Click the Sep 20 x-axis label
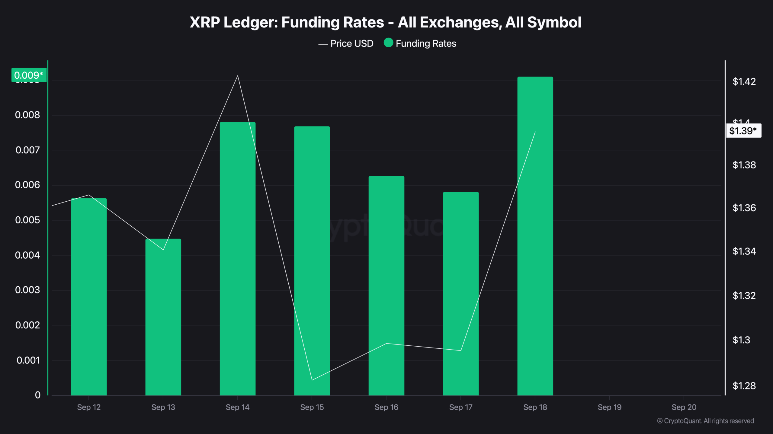 coord(684,407)
